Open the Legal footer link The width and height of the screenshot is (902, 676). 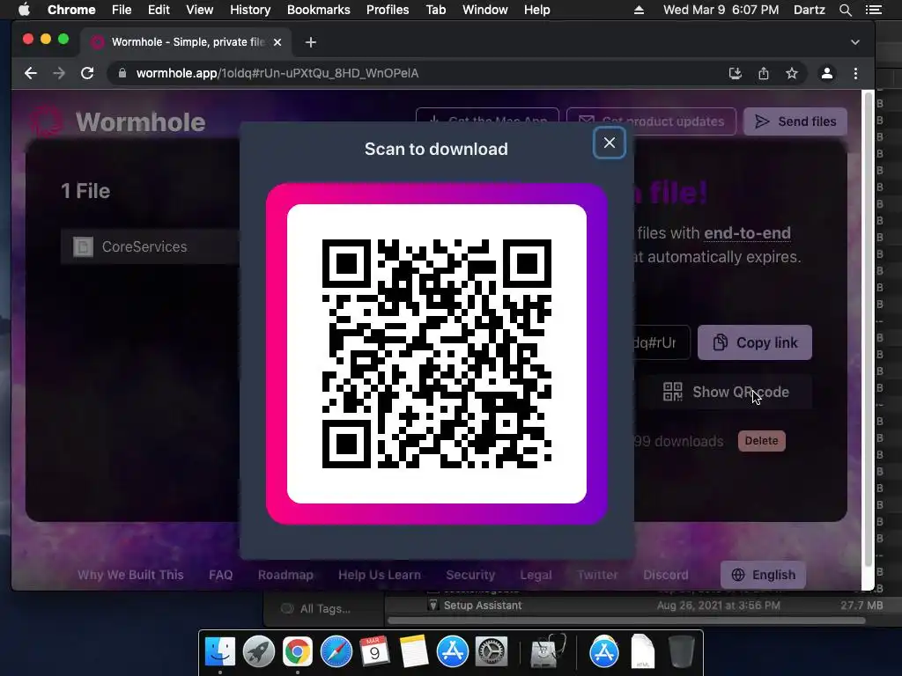pos(536,575)
